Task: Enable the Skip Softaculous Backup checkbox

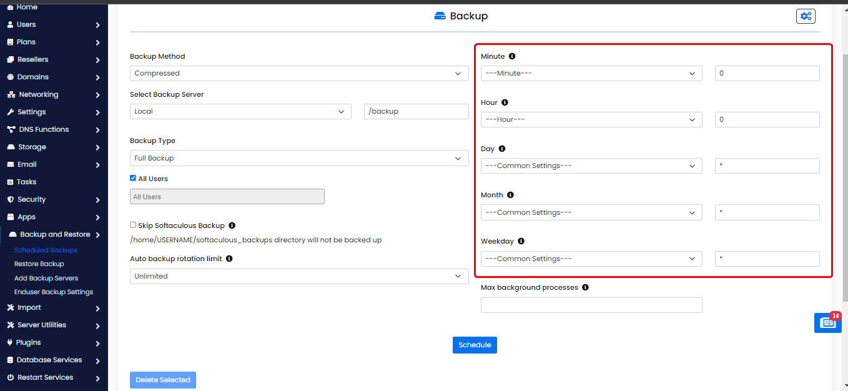Action: 133,225
